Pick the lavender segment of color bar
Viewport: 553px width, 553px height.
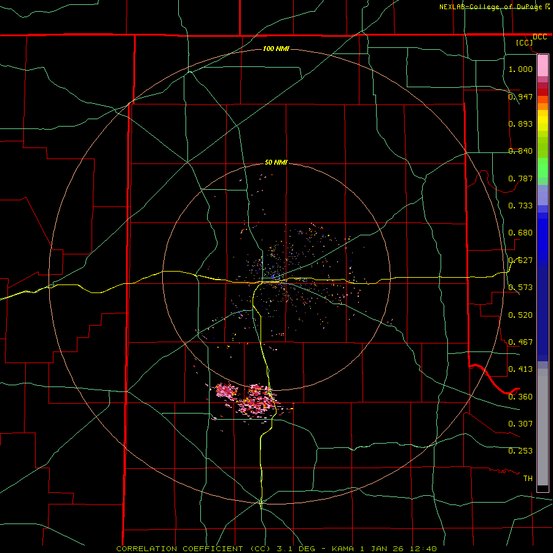click(x=543, y=195)
